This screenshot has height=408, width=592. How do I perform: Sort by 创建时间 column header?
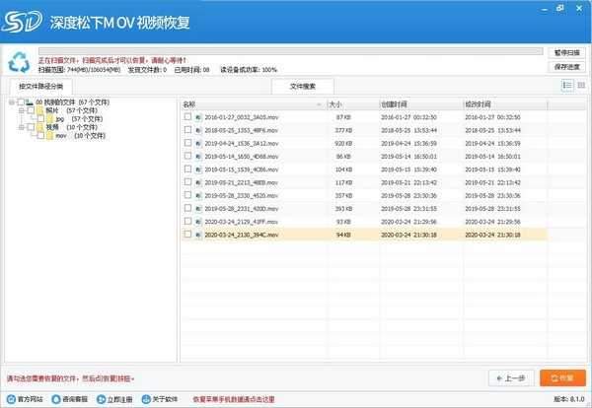[x=421, y=104]
